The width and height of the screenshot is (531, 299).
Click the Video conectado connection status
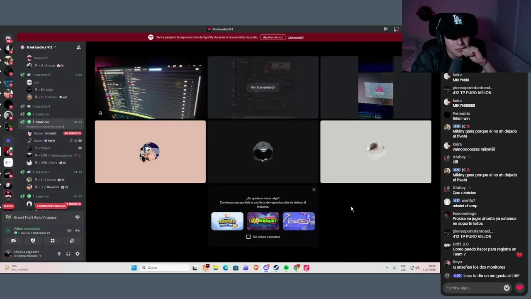(x=27, y=229)
